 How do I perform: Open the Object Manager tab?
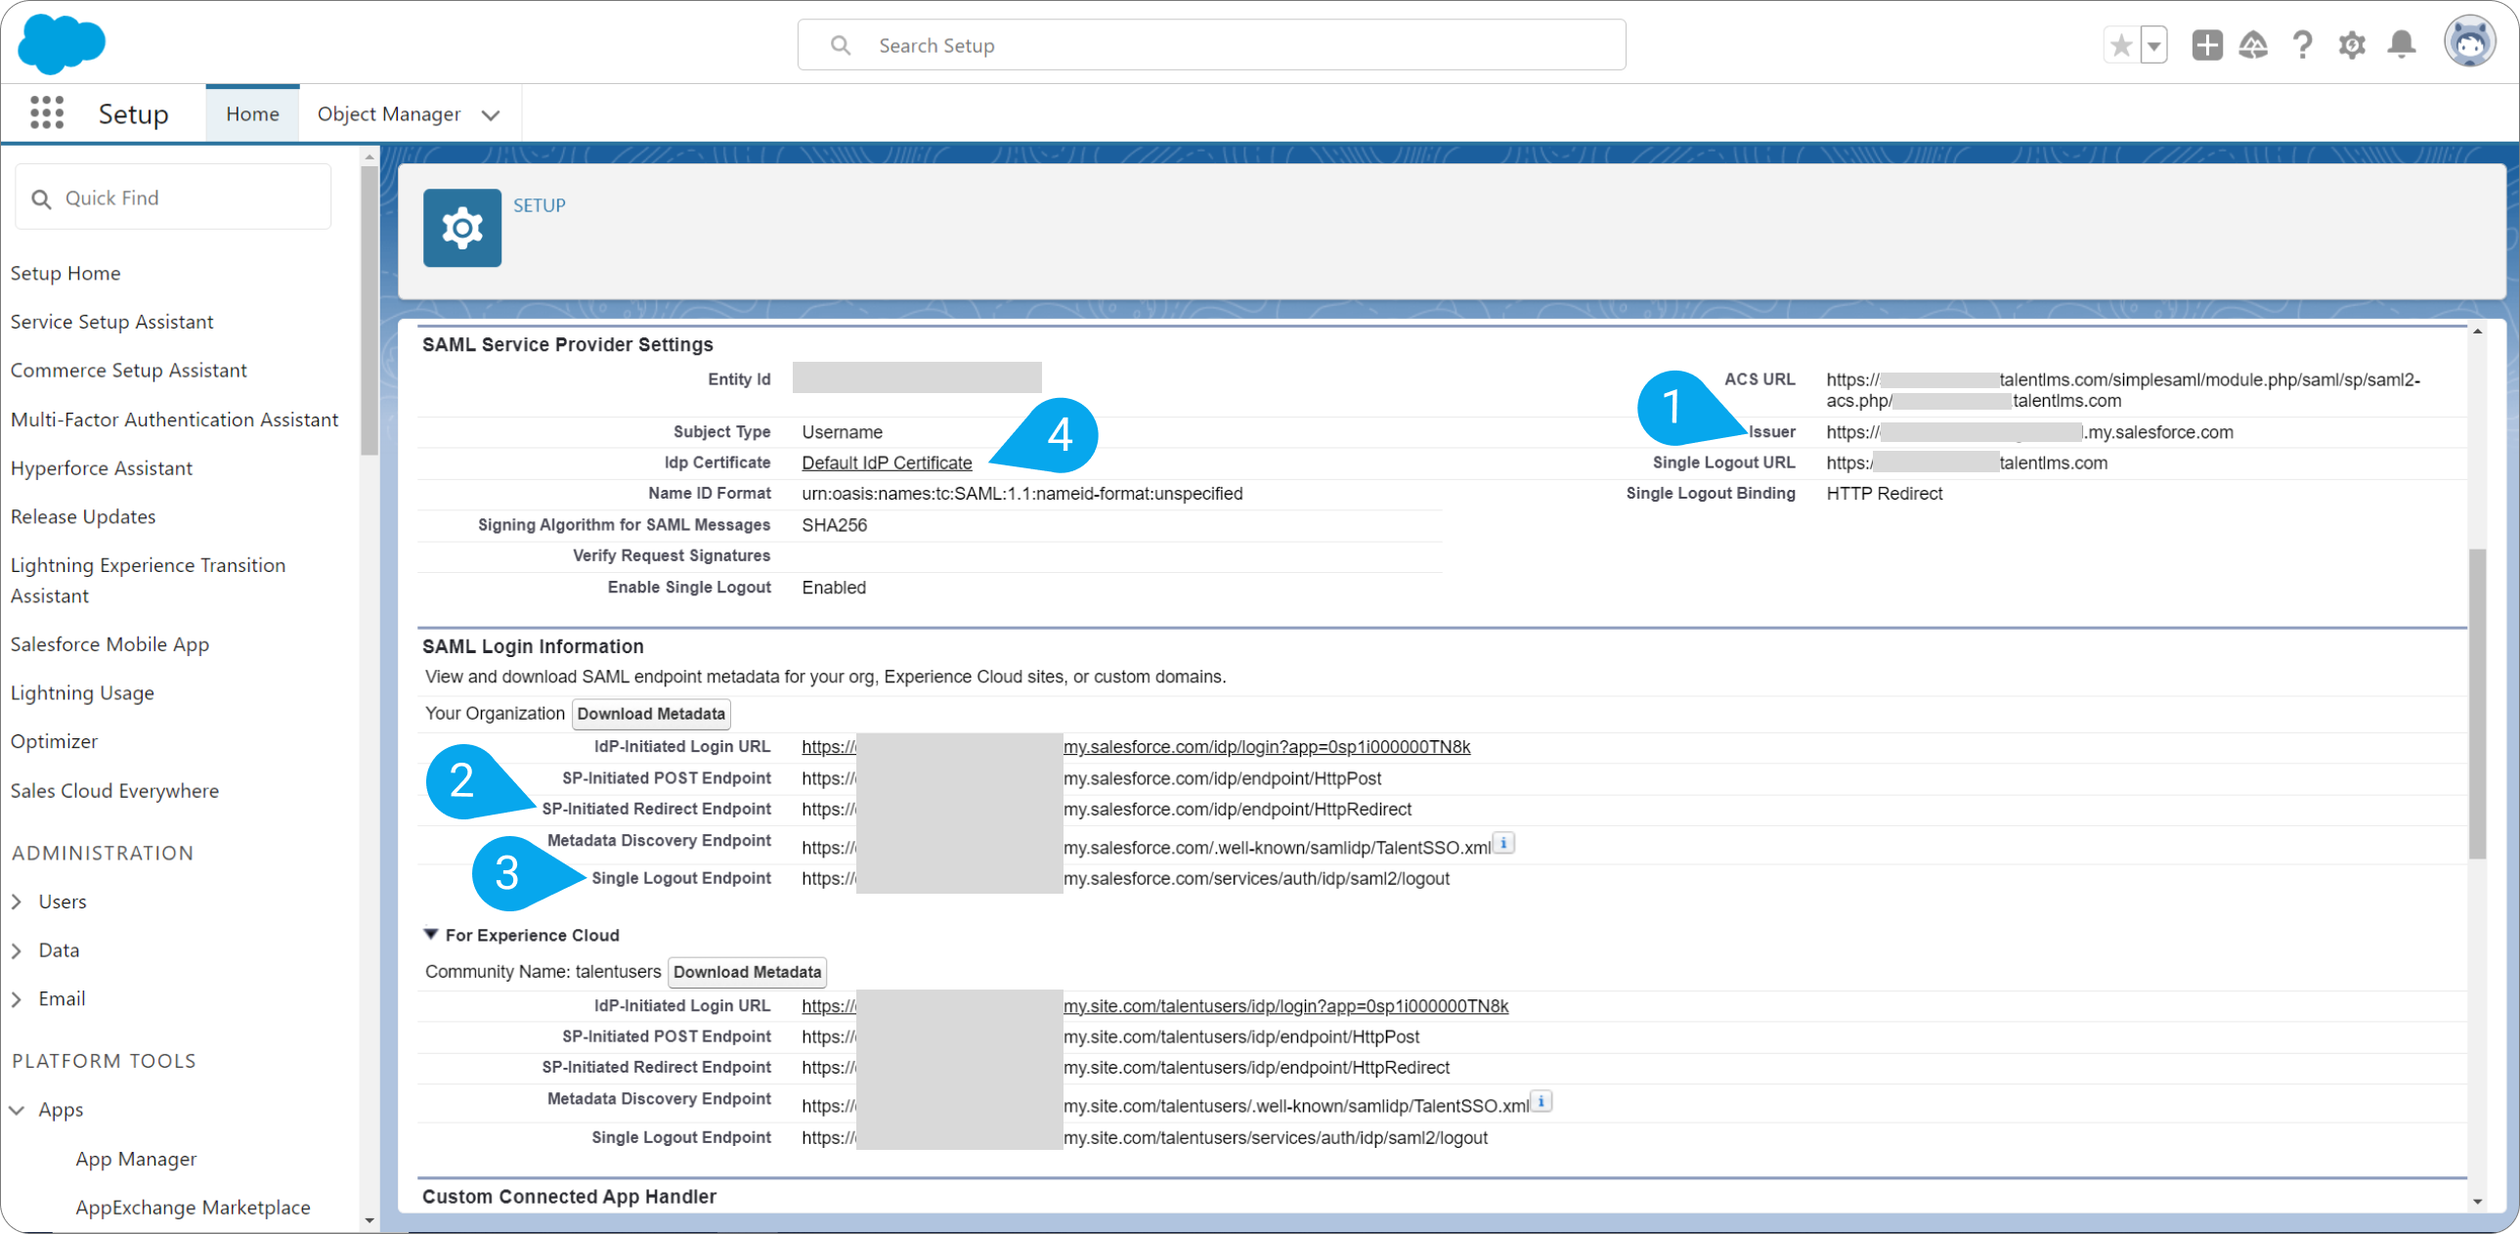pos(388,113)
